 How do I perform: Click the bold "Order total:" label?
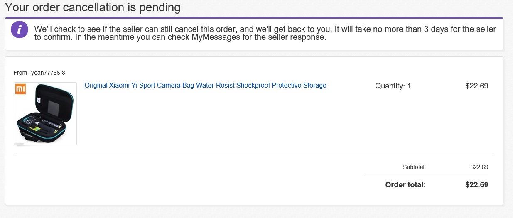pyautogui.click(x=405, y=185)
